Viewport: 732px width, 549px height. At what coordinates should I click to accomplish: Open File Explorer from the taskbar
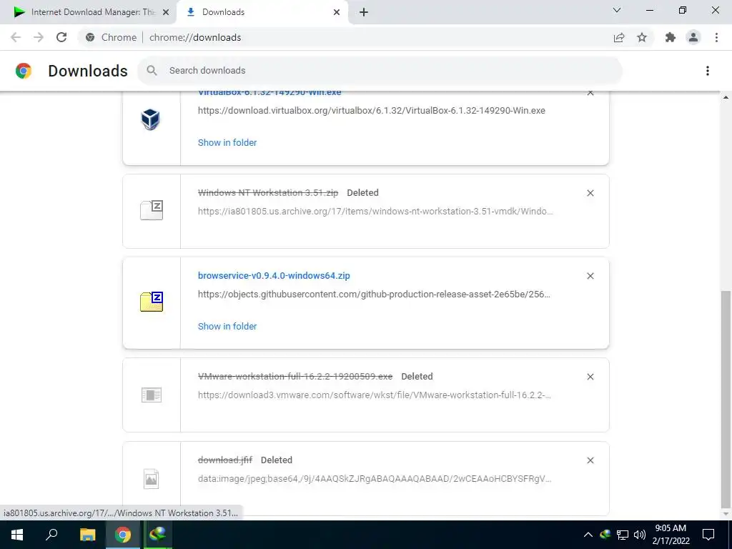(x=87, y=535)
